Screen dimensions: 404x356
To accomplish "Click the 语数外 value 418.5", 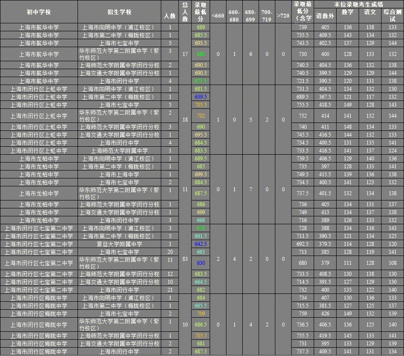I will (x=325, y=105).
